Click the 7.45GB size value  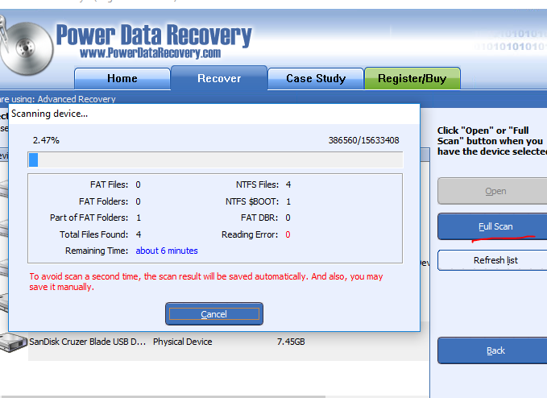pyautogui.click(x=291, y=342)
